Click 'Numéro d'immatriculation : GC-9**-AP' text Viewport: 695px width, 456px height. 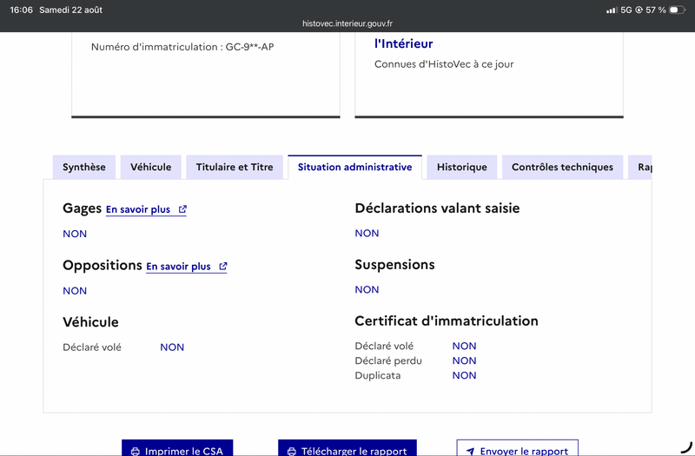pos(182,47)
